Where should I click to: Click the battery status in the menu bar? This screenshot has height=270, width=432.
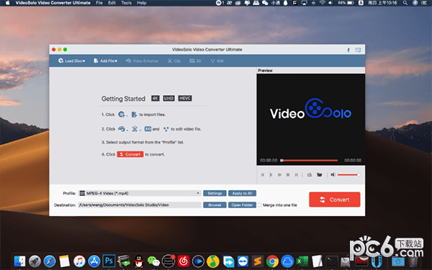346,3
